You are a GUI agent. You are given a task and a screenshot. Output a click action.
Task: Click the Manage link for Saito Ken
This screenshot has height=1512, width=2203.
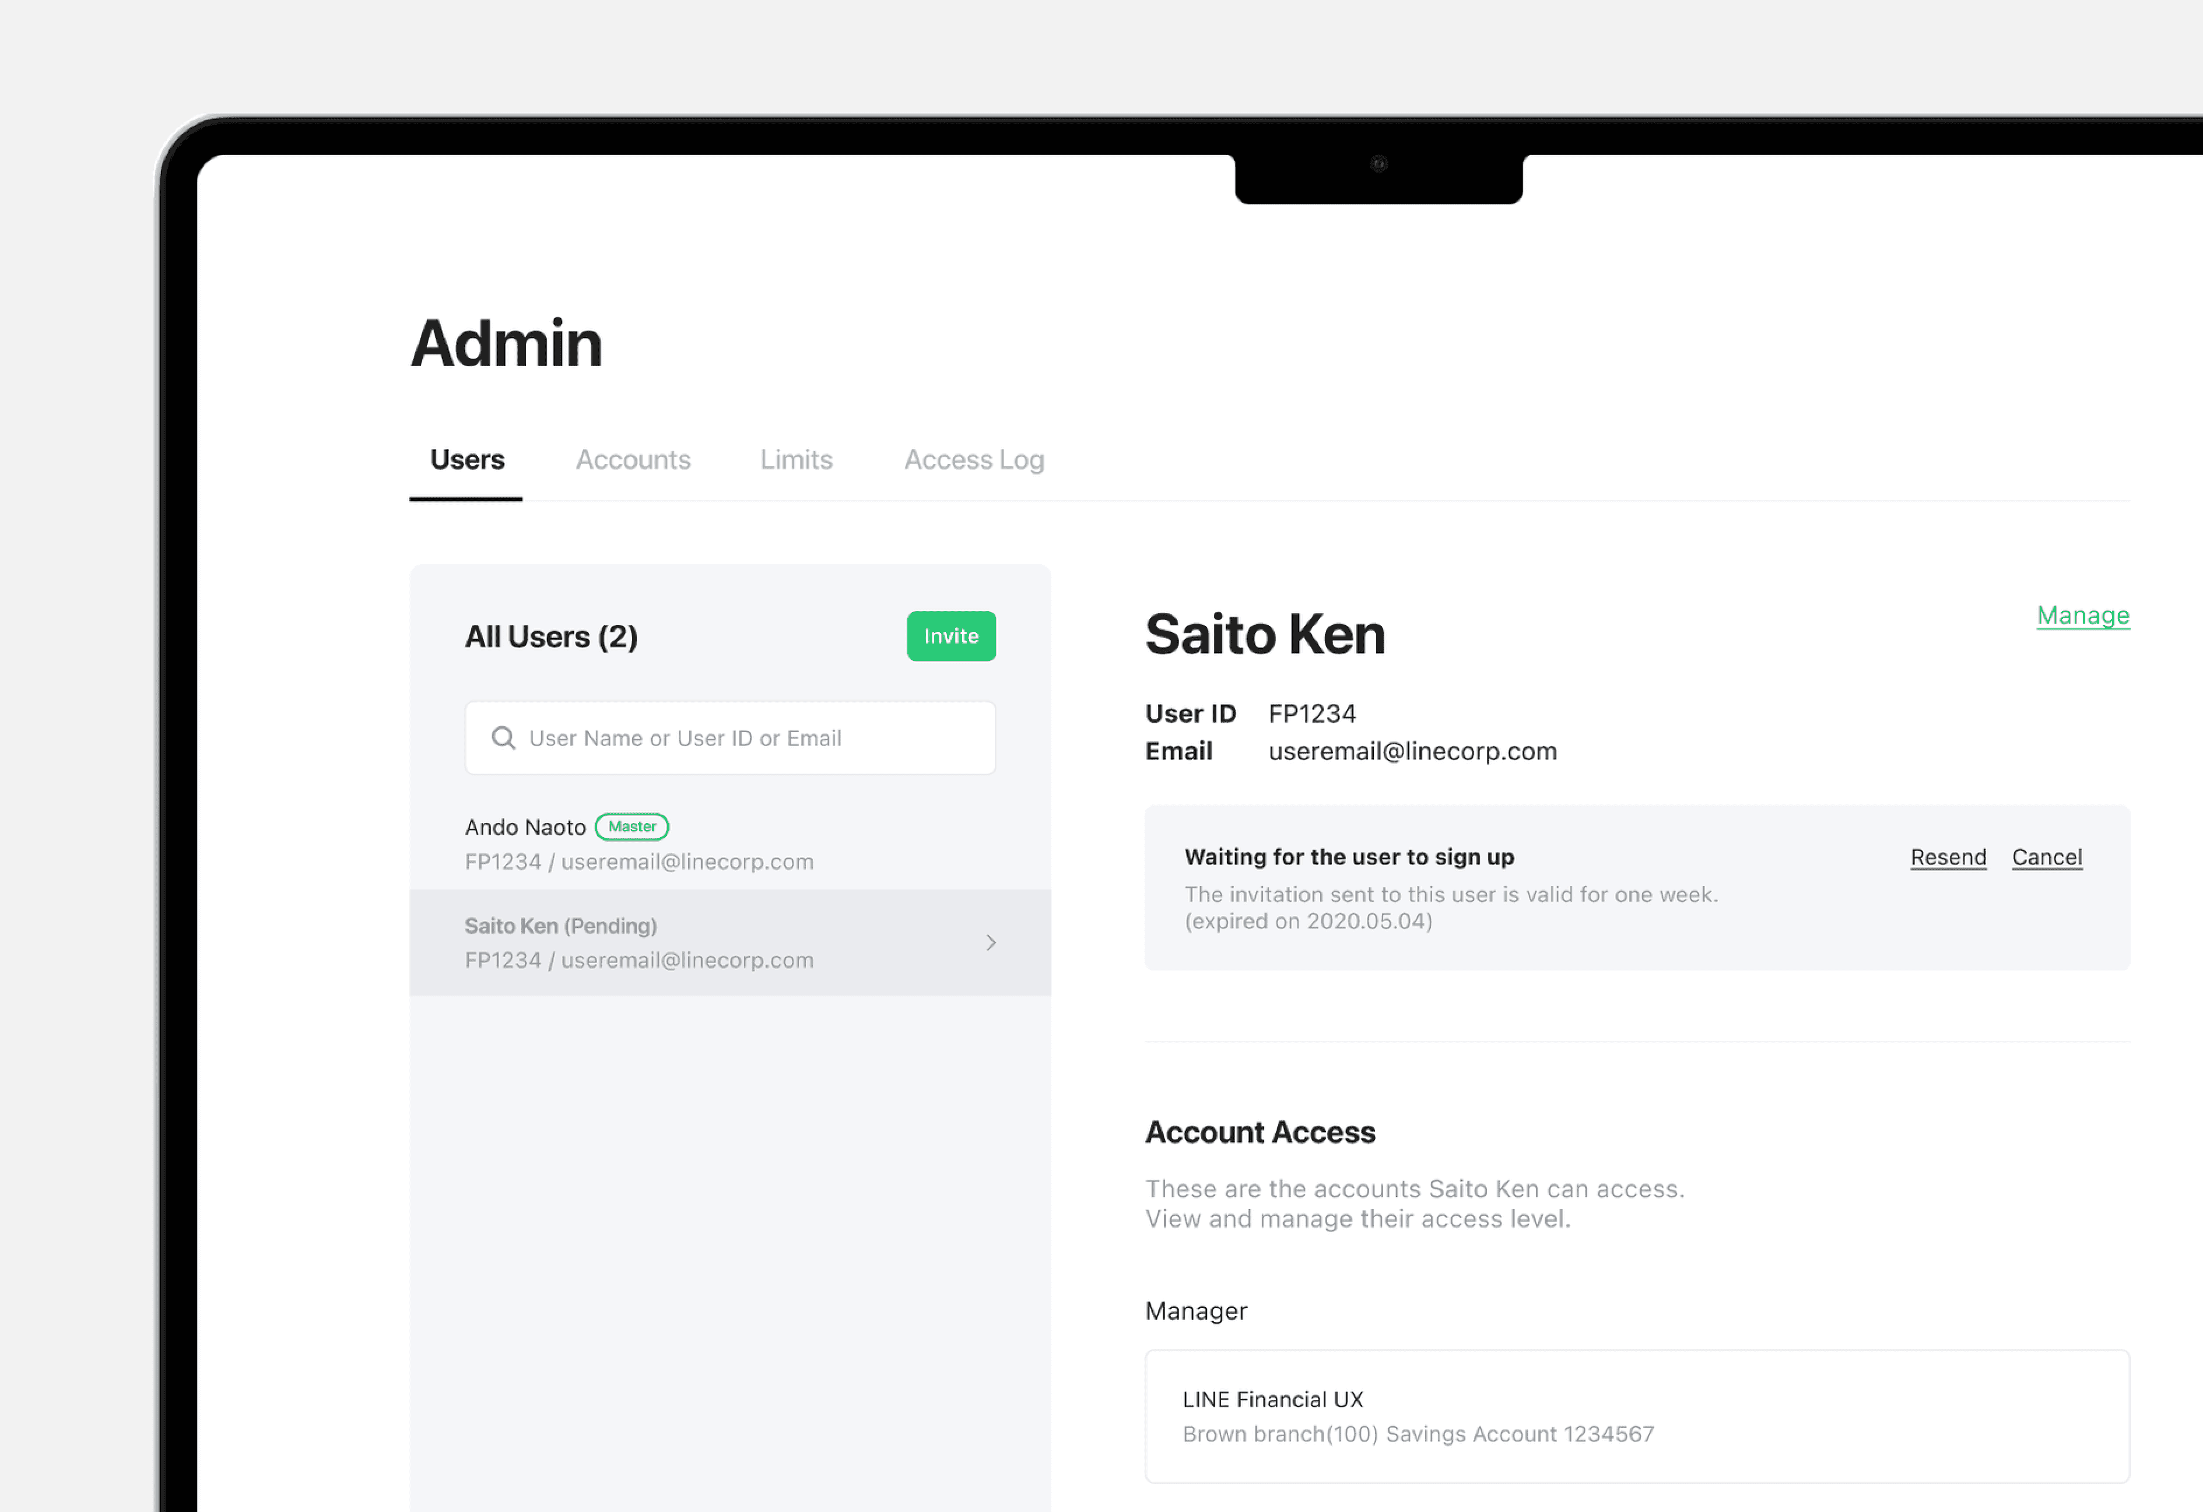pos(2082,616)
